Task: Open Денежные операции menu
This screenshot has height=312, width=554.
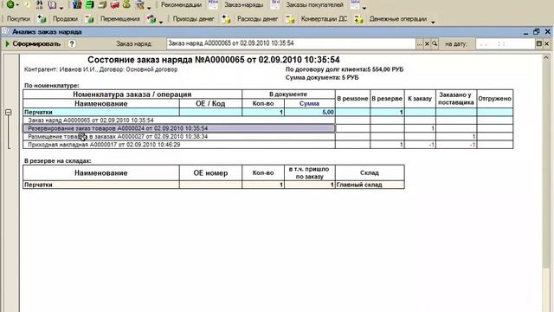Action: coord(398,19)
